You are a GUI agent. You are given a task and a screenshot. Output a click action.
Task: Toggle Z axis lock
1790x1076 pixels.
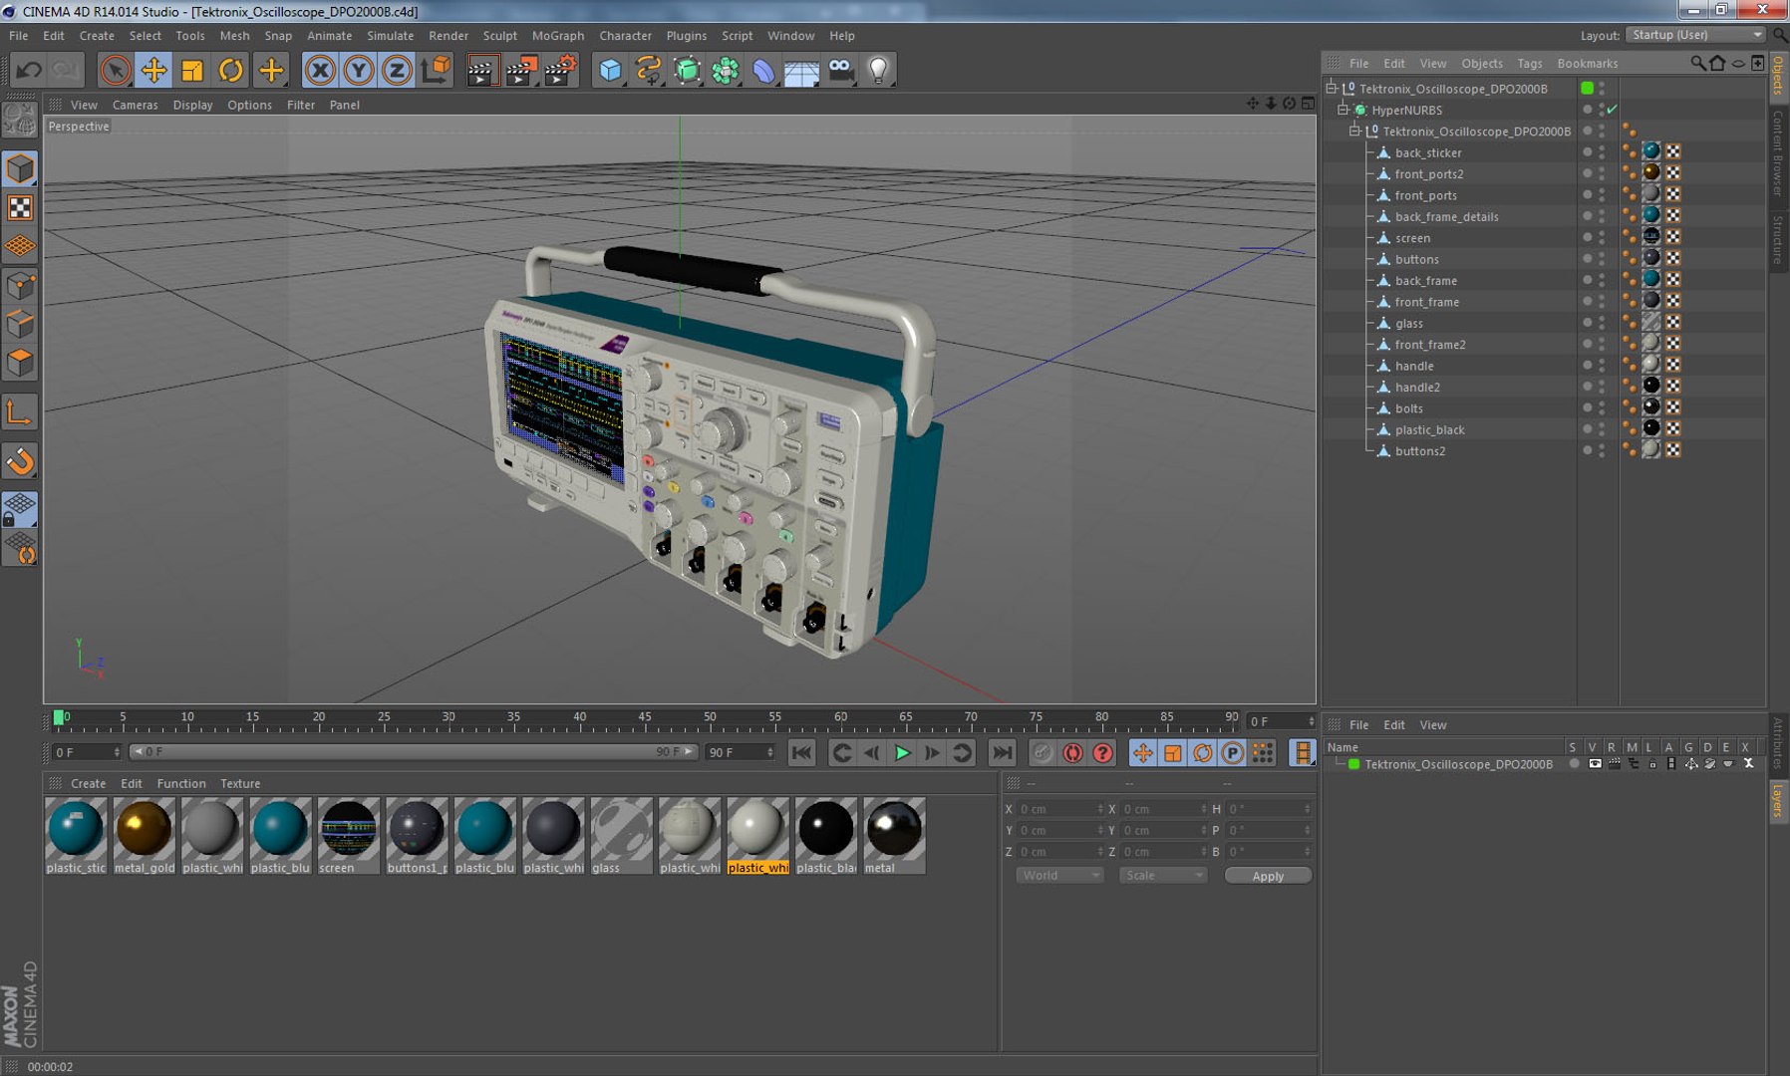[397, 70]
